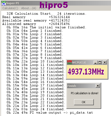The width and height of the screenshot is (111, 116).
Task: Open the About...(A) menu
Action: tap(29, 8)
